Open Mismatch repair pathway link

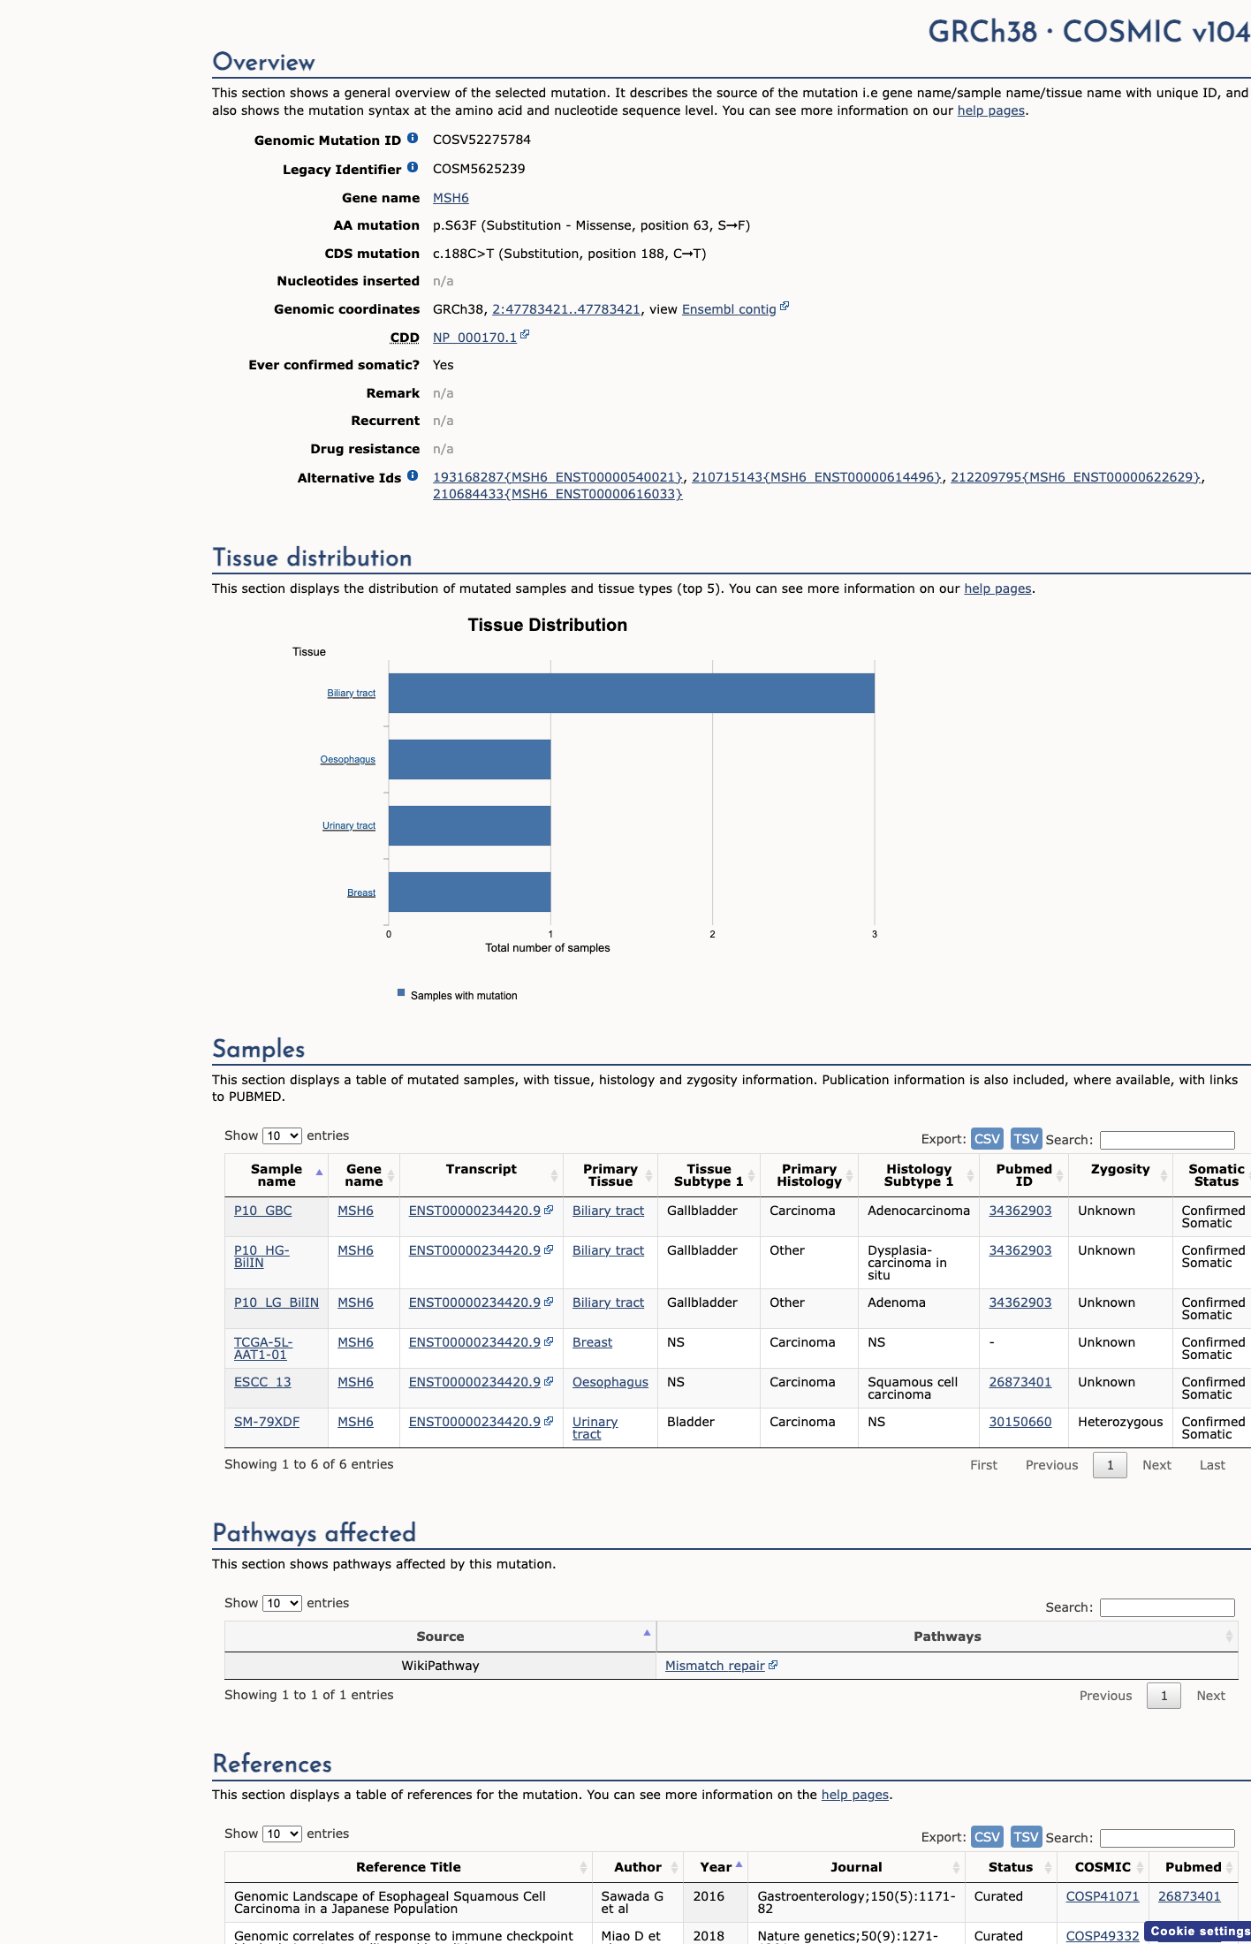coord(715,1666)
